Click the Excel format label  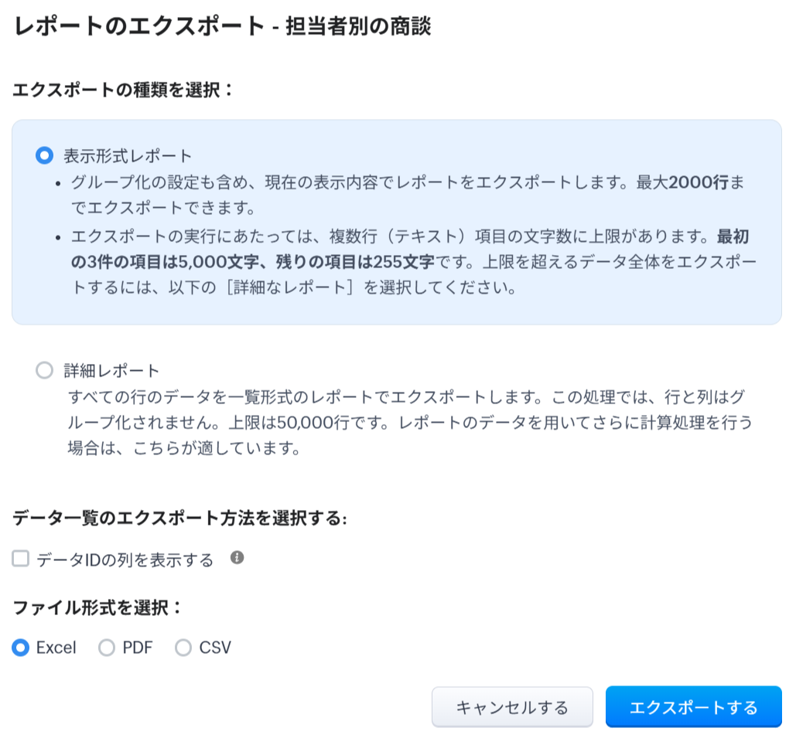pyautogui.click(x=56, y=647)
